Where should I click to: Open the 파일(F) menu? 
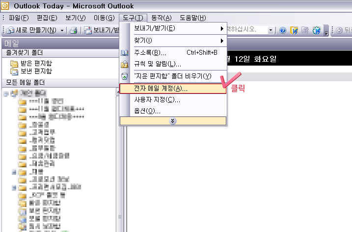19,18
